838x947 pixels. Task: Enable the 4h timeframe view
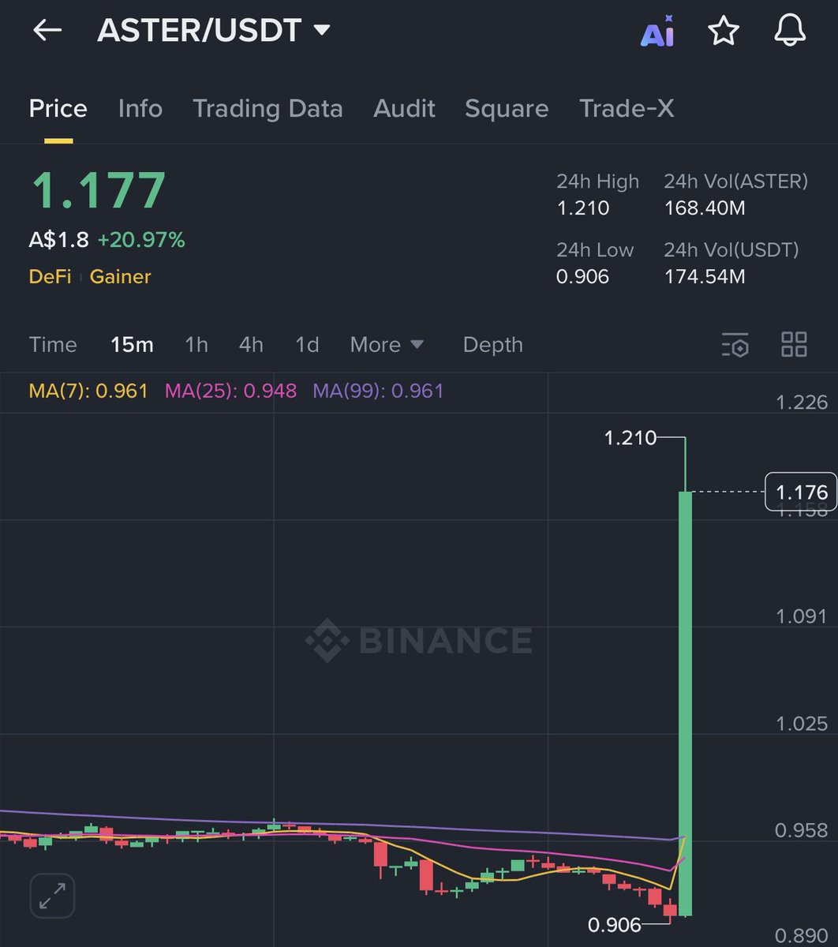click(x=251, y=345)
